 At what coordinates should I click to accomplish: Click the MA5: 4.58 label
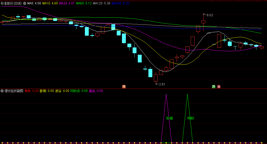(x=34, y=3)
